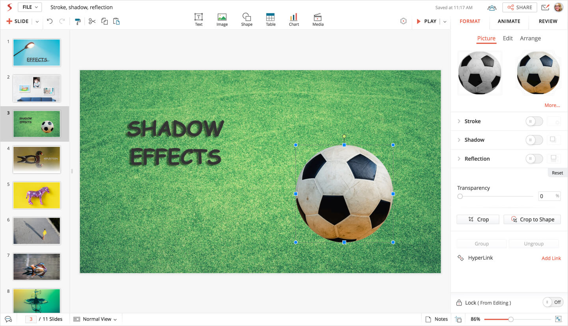The image size is (568, 326).
Task: Apply the first picture style preset
Action: [x=480, y=73]
